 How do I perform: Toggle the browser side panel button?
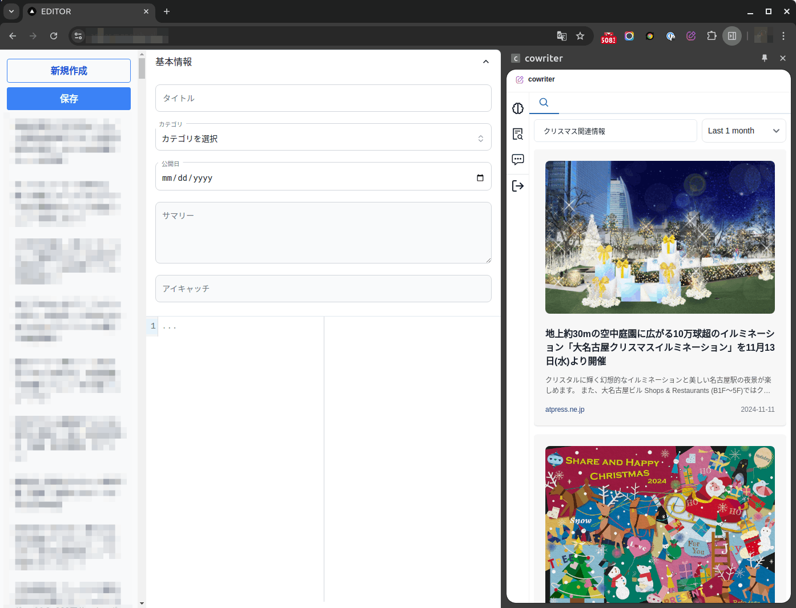coord(732,36)
